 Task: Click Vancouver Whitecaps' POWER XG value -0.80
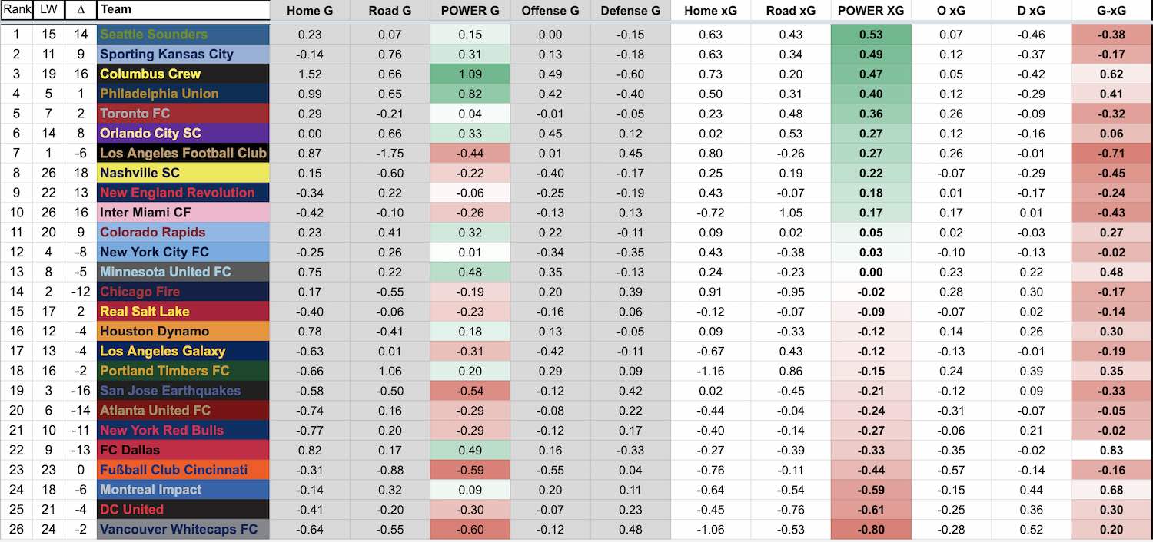click(871, 530)
